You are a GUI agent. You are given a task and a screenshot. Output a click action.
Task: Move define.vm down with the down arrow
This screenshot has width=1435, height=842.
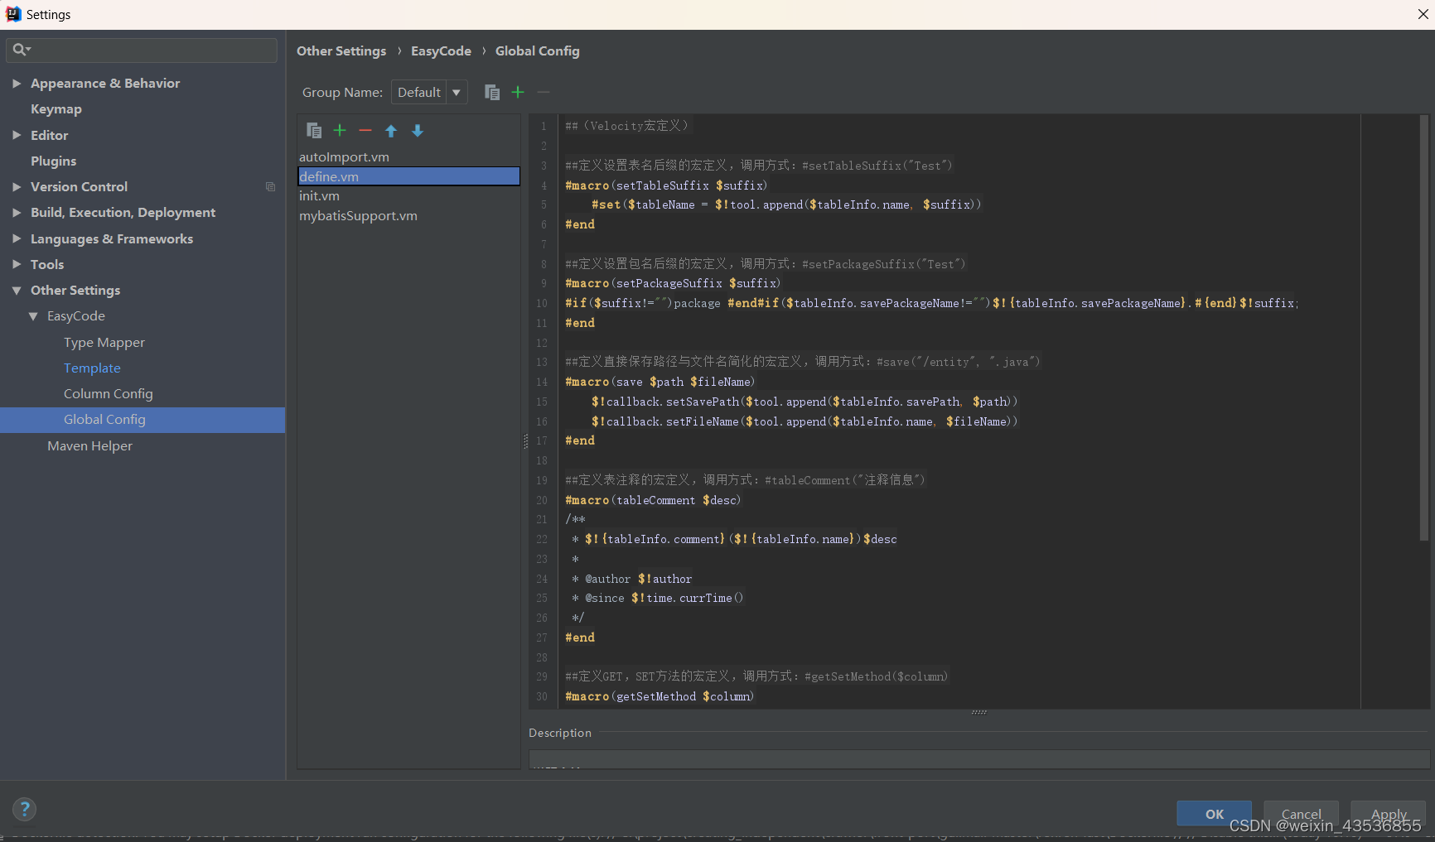pos(418,131)
